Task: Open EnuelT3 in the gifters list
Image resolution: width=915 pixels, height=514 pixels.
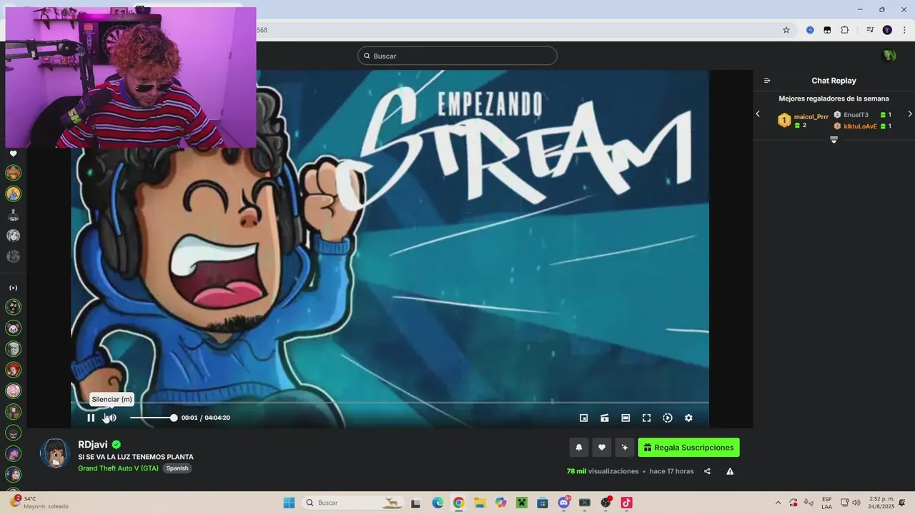Action: [856, 115]
